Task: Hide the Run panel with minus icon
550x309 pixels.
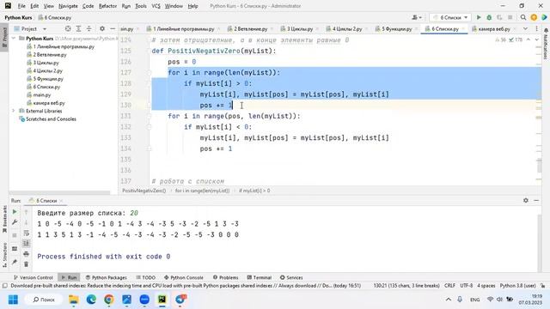Action: (536, 200)
